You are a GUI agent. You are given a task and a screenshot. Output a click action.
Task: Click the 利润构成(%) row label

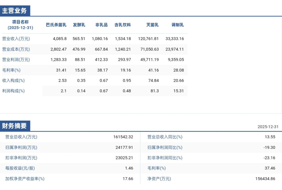pyautogui.click(x=13, y=91)
